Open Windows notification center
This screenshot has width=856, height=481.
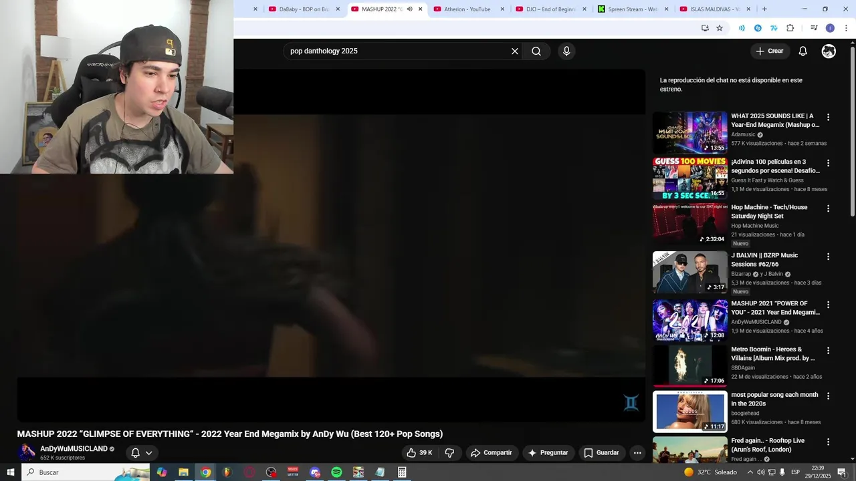click(x=842, y=472)
